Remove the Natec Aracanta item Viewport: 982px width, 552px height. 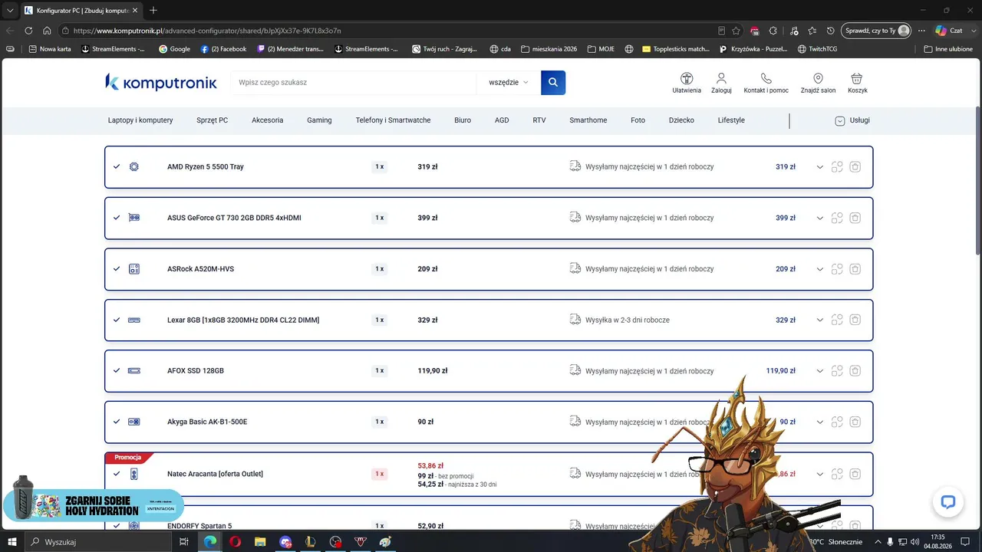point(855,474)
